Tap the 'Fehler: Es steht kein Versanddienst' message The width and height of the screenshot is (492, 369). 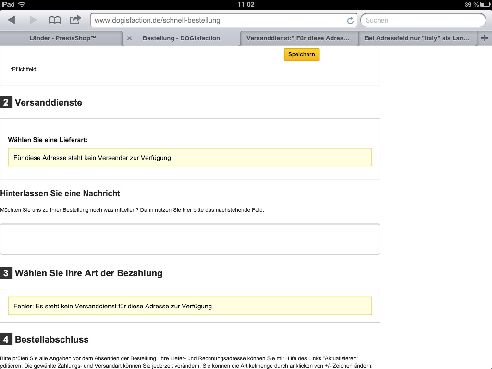[x=190, y=306]
